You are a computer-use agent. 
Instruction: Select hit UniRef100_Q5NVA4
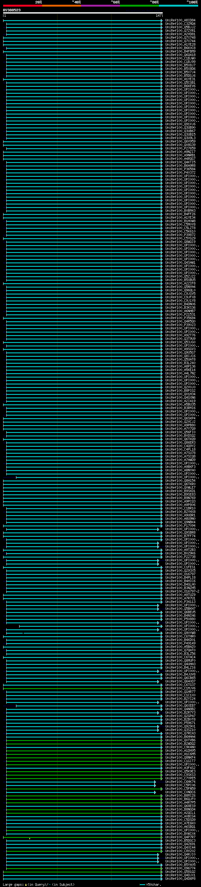pyautogui.click(x=180, y=287)
